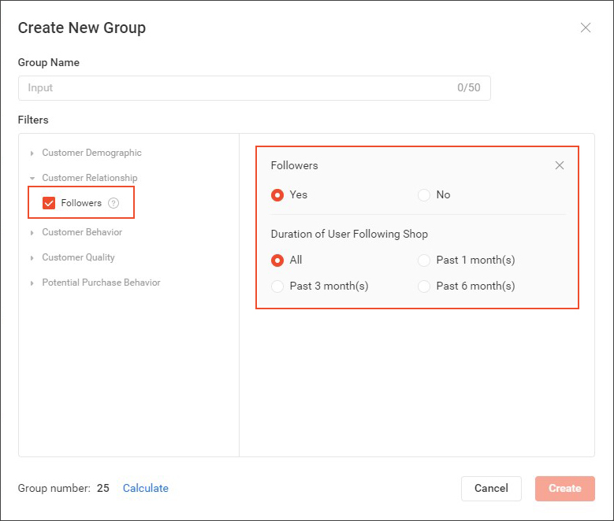Remove the Followers filter panel with X
The image size is (614, 521).
tap(560, 165)
